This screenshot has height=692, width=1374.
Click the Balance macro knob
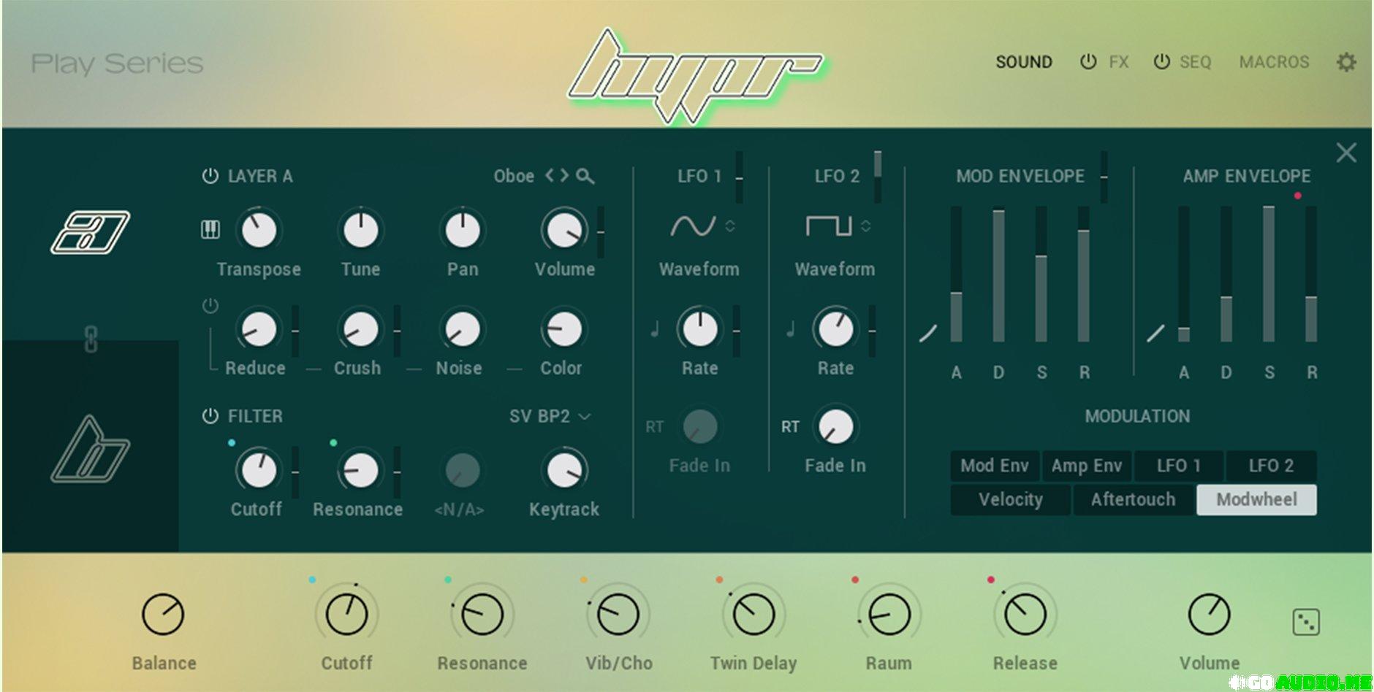163,615
